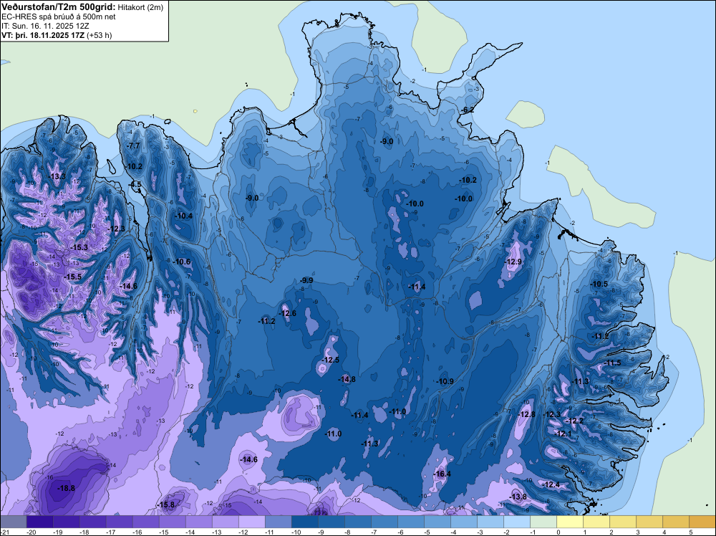Click the -12.6 temperature value on the map
Screen dimensions: 716x536
coord(288,313)
